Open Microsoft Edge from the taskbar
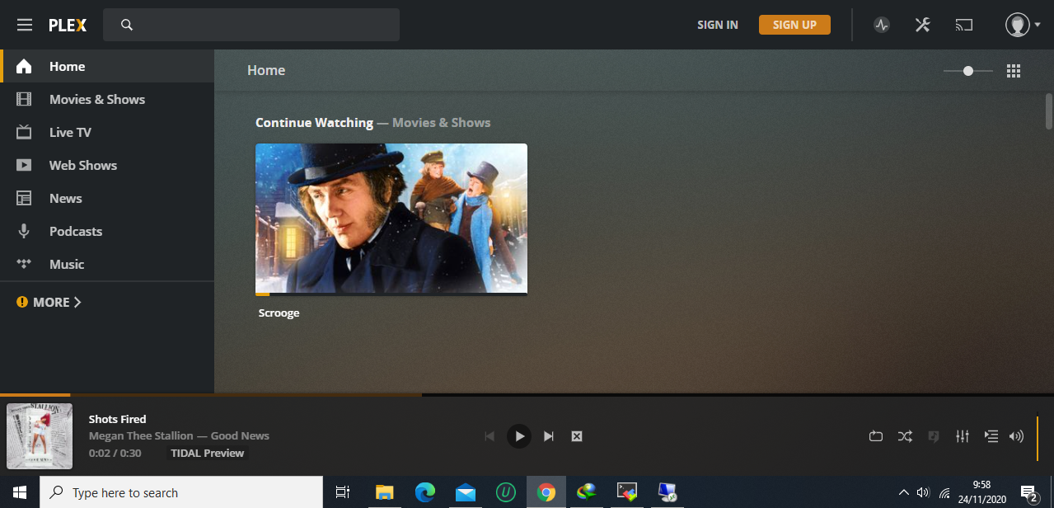This screenshot has width=1054, height=508. (424, 492)
